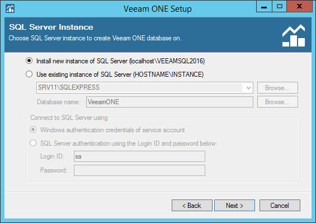
Task: Go to the next setup step
Action: (234, 206)
